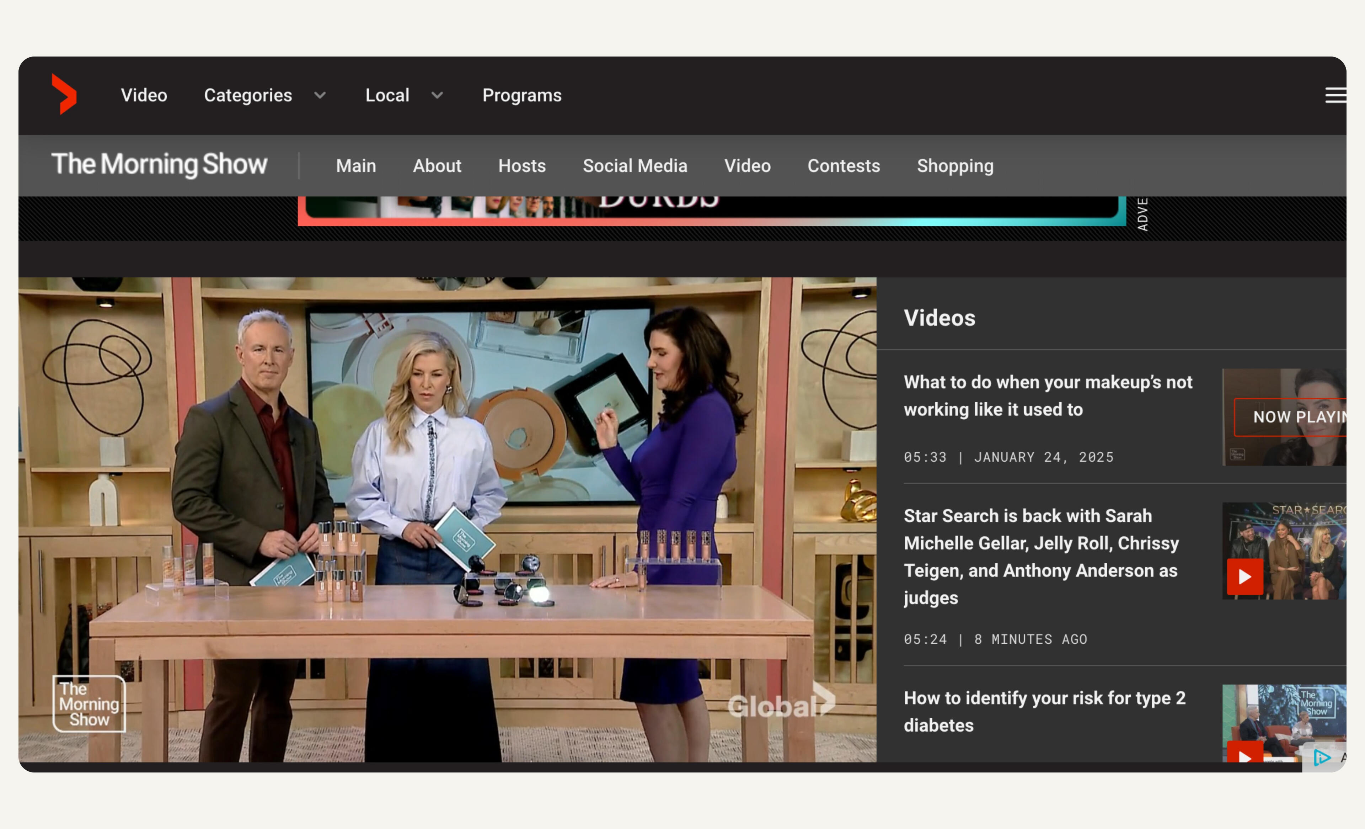The height and width of the screenshot is (829, 1365).
Task: Click the advertisement banner at top
Action: (711, 210)
